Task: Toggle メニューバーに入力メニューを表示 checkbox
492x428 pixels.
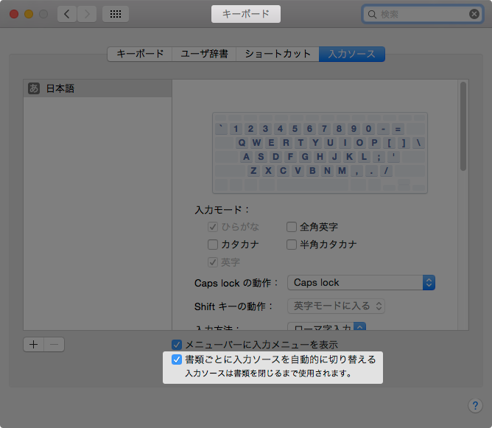Action: tap(177, 345)
